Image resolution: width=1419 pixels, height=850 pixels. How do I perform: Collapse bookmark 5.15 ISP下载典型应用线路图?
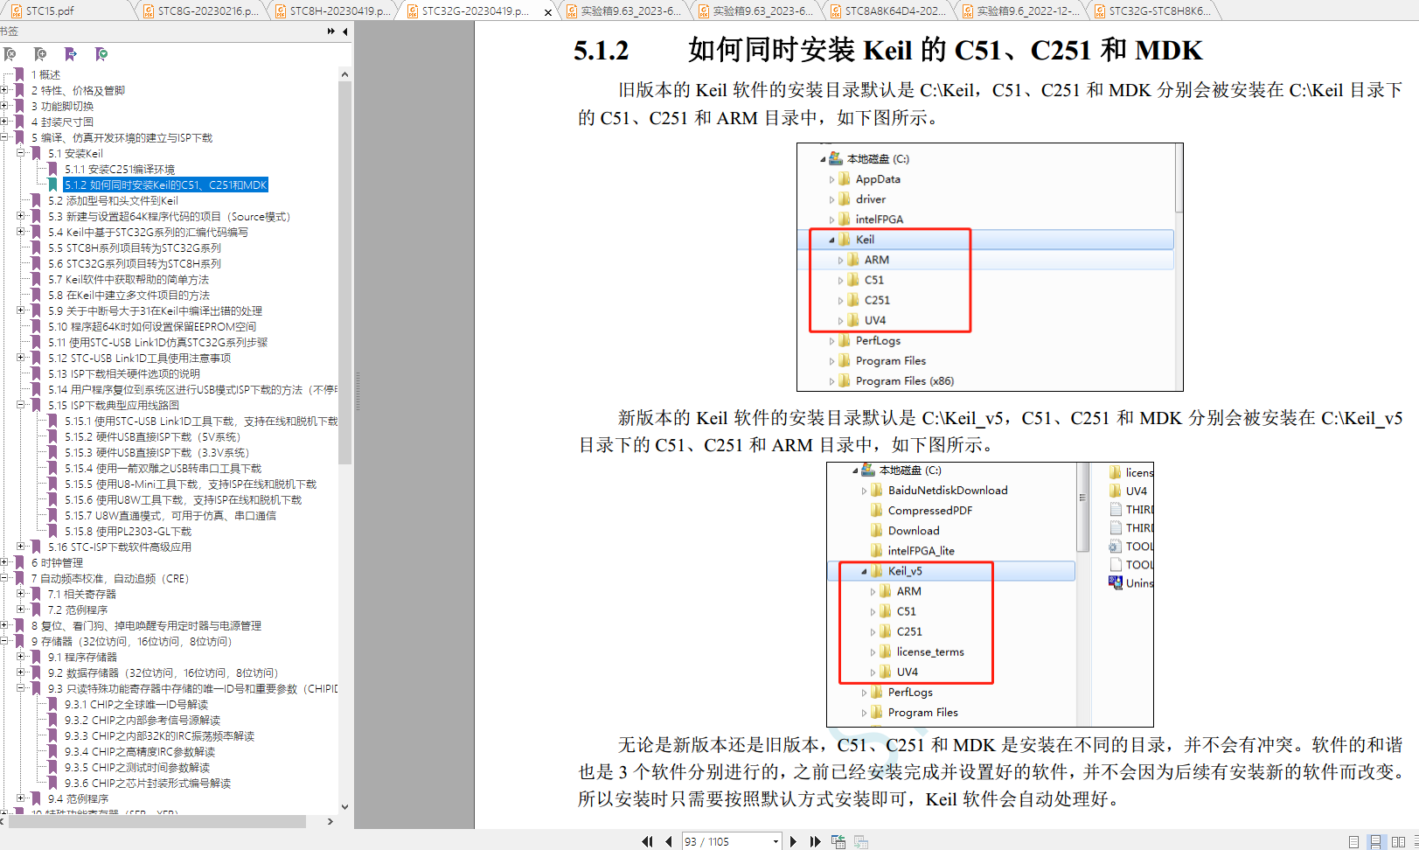(x=21, y=405)
